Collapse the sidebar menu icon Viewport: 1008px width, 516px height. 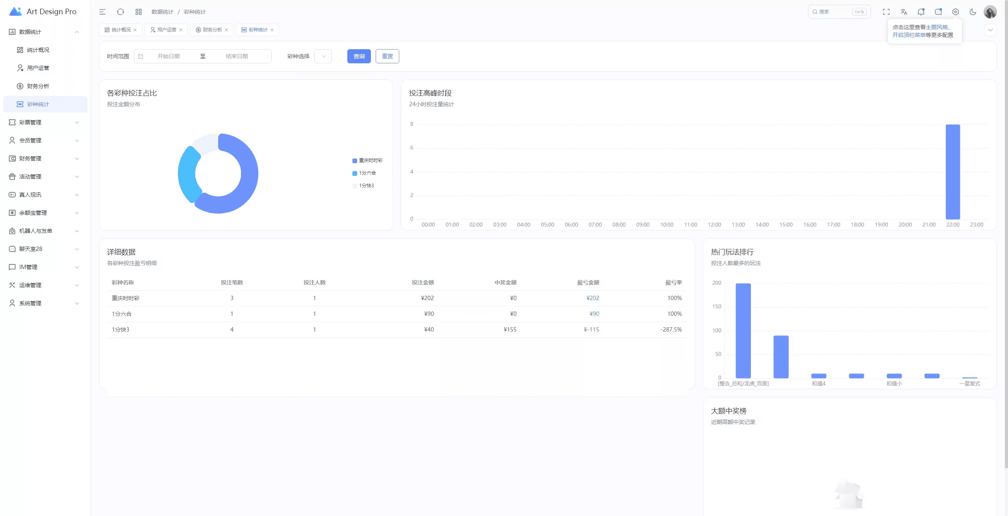coord(102,12)
